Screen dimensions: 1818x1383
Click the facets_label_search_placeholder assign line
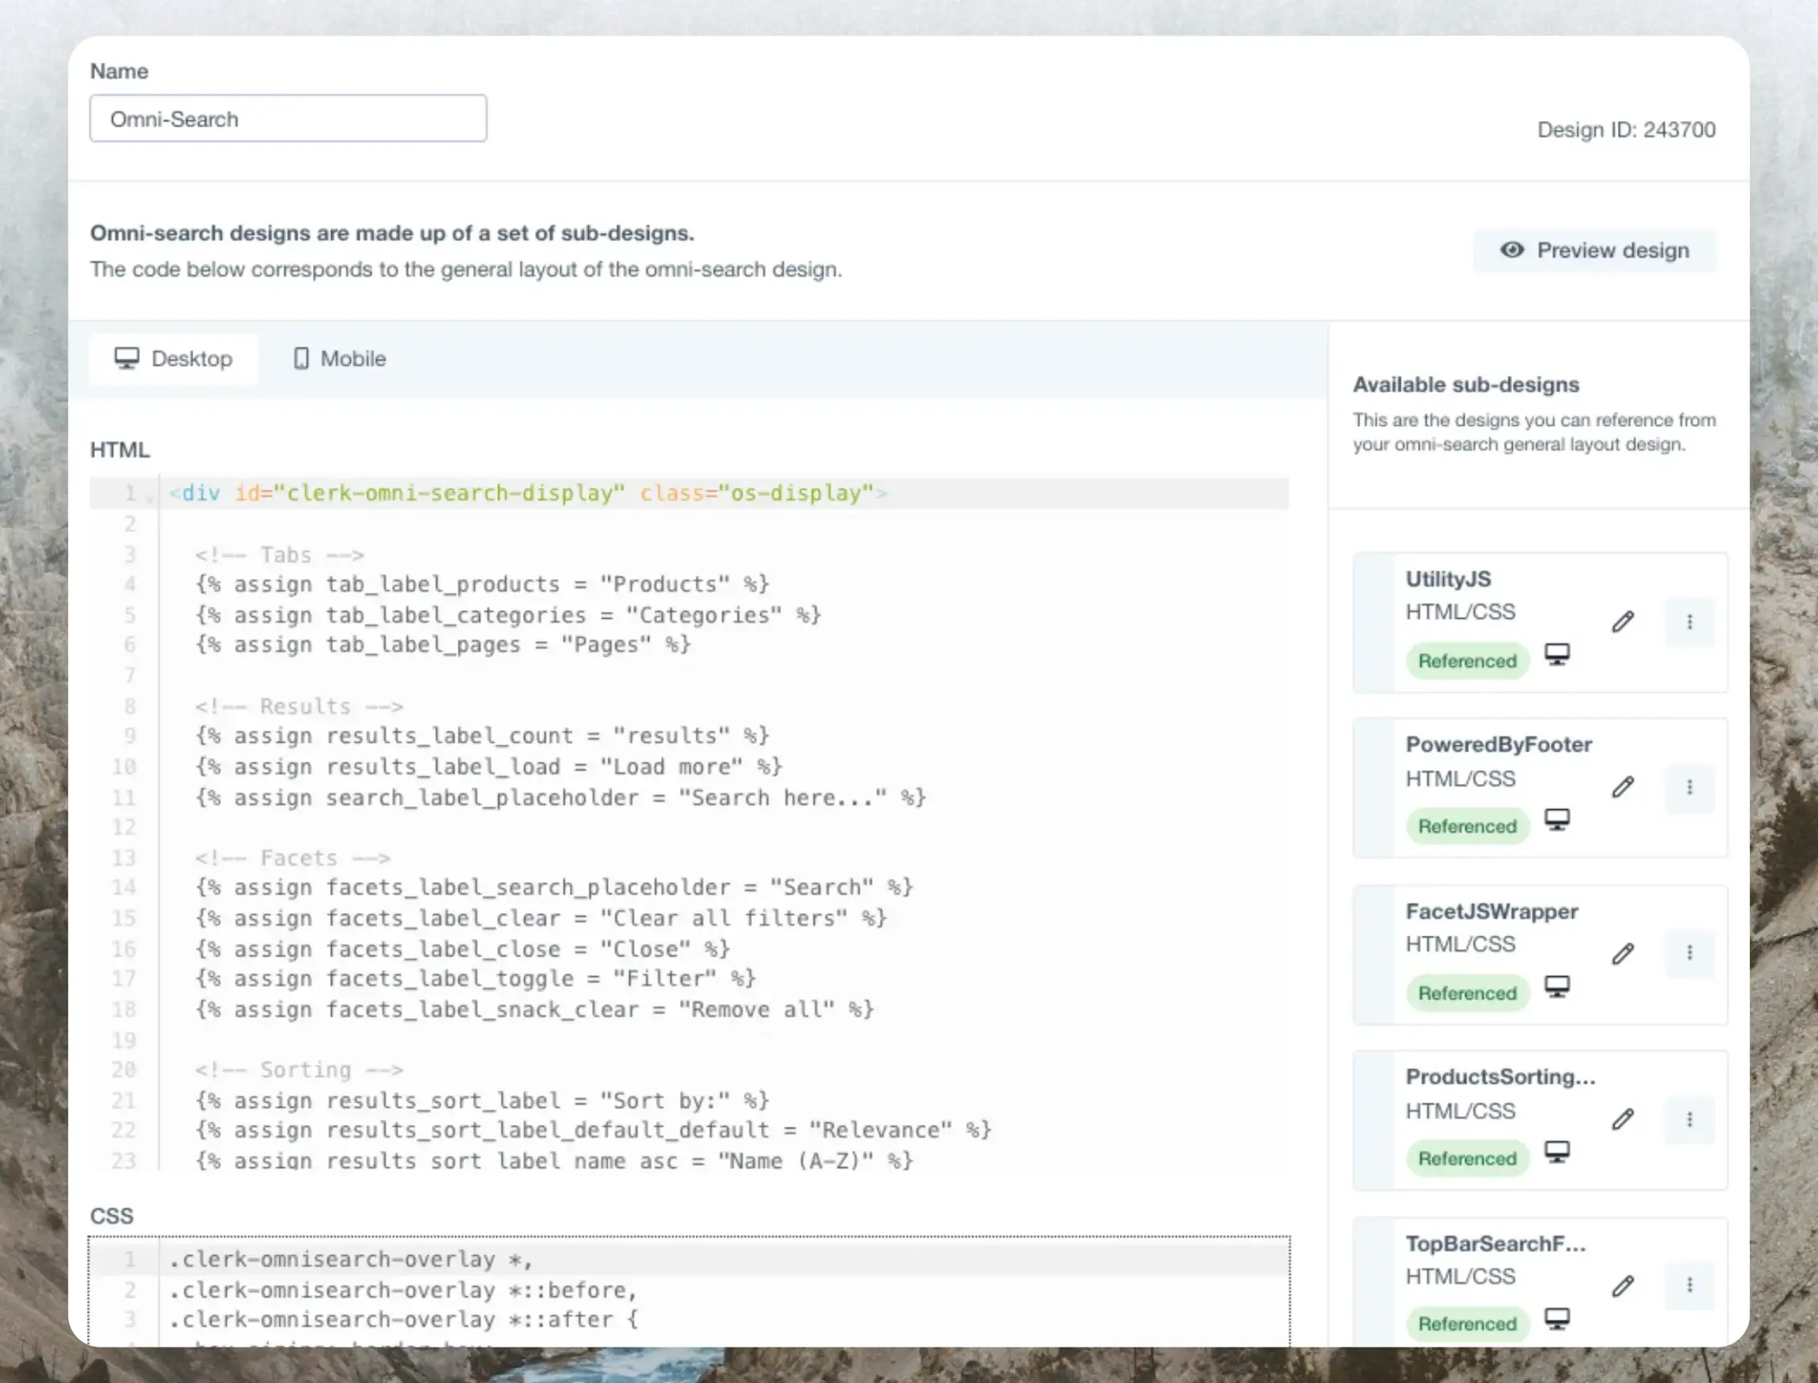tap(554, 887)
